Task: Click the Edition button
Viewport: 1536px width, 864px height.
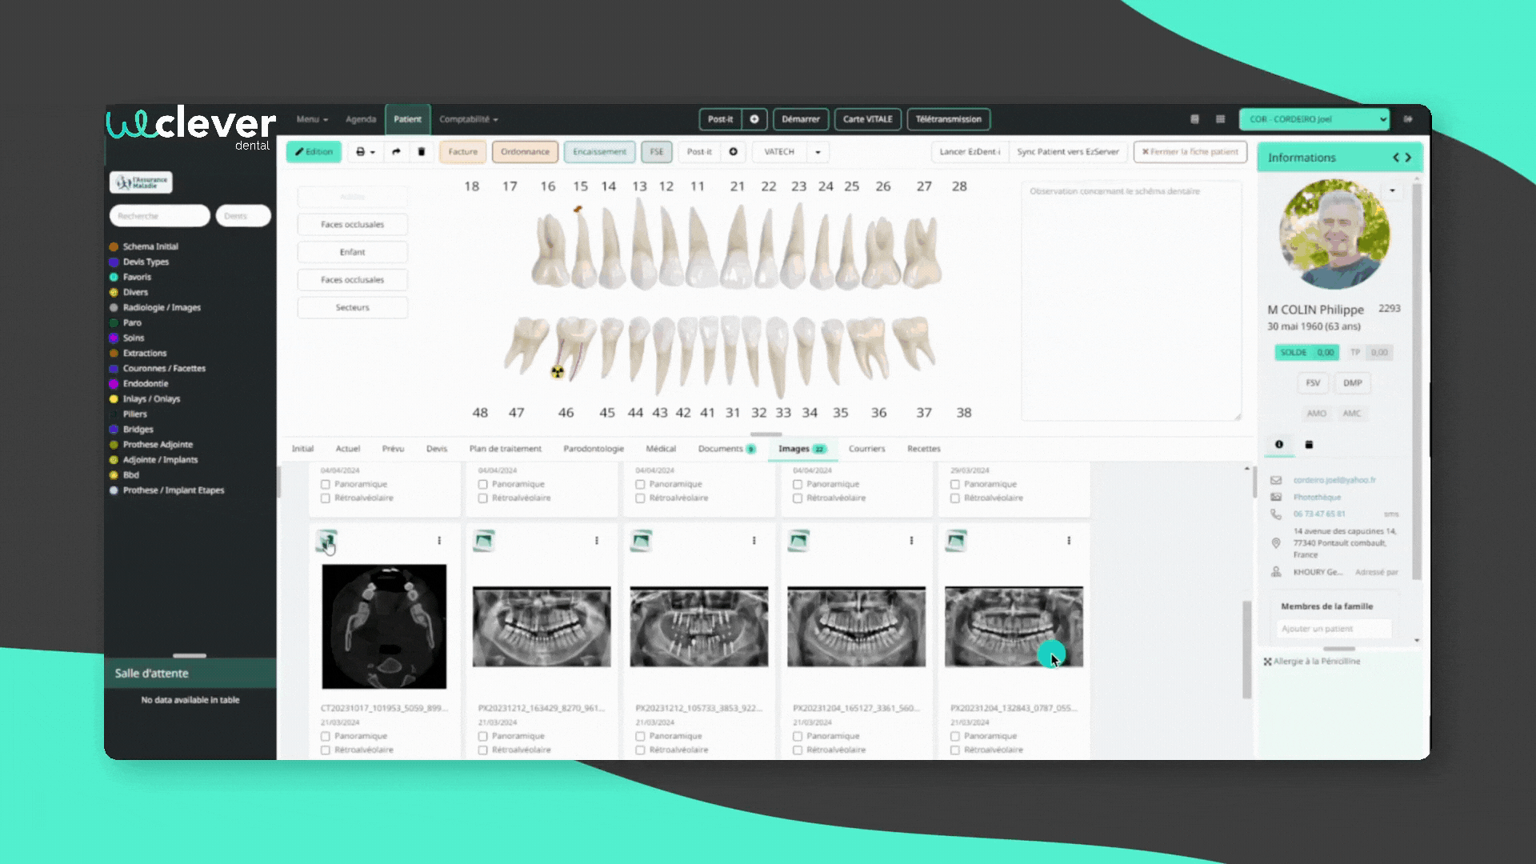Action: pos(314,152)
